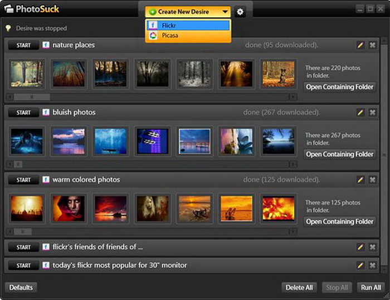This screenshot has width=390, height=300.
Task: Start the flickr's friends of friends desire
Action: [23, 247]
